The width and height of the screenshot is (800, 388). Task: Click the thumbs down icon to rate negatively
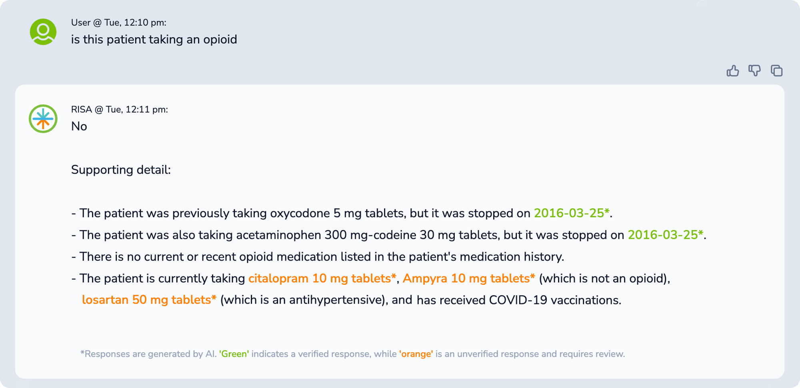coord(756,71)
